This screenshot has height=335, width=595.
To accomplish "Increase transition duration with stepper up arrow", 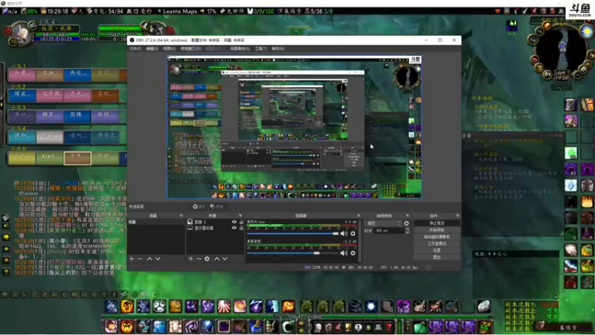I will click(x=407, y=229).
